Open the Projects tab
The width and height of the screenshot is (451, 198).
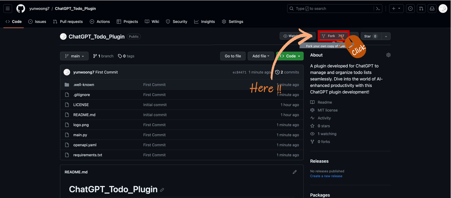pos(127,22)
